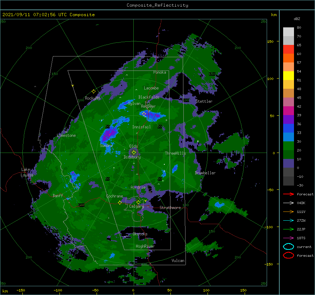This screenshot has height=295, width=315.
Task: Click the Ponoka city label
Action: click(160, 72)
